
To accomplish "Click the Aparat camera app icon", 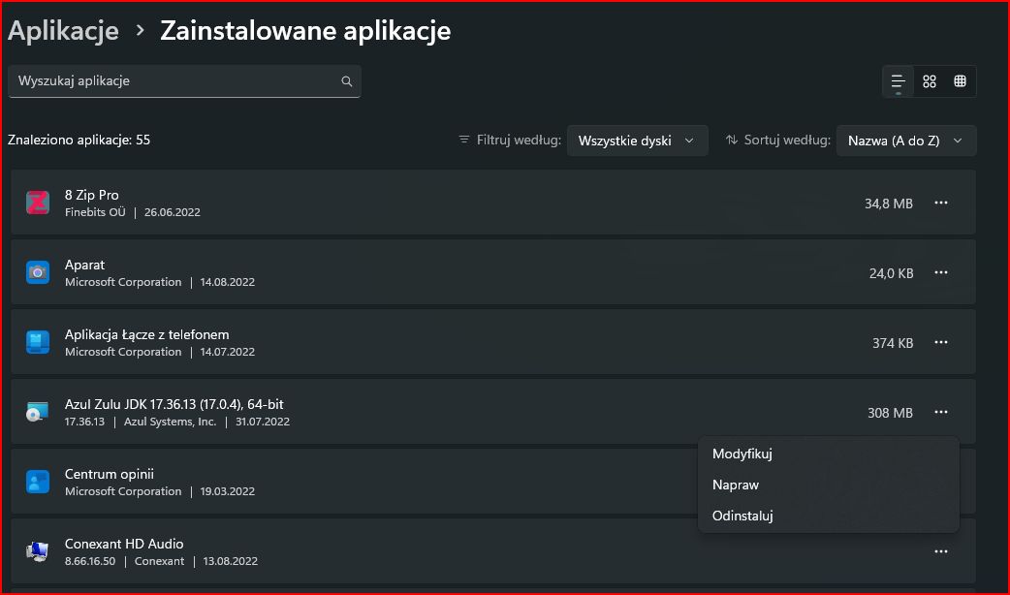I will tap(38, 272).
